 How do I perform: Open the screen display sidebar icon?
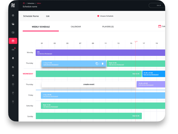point(13,33)
